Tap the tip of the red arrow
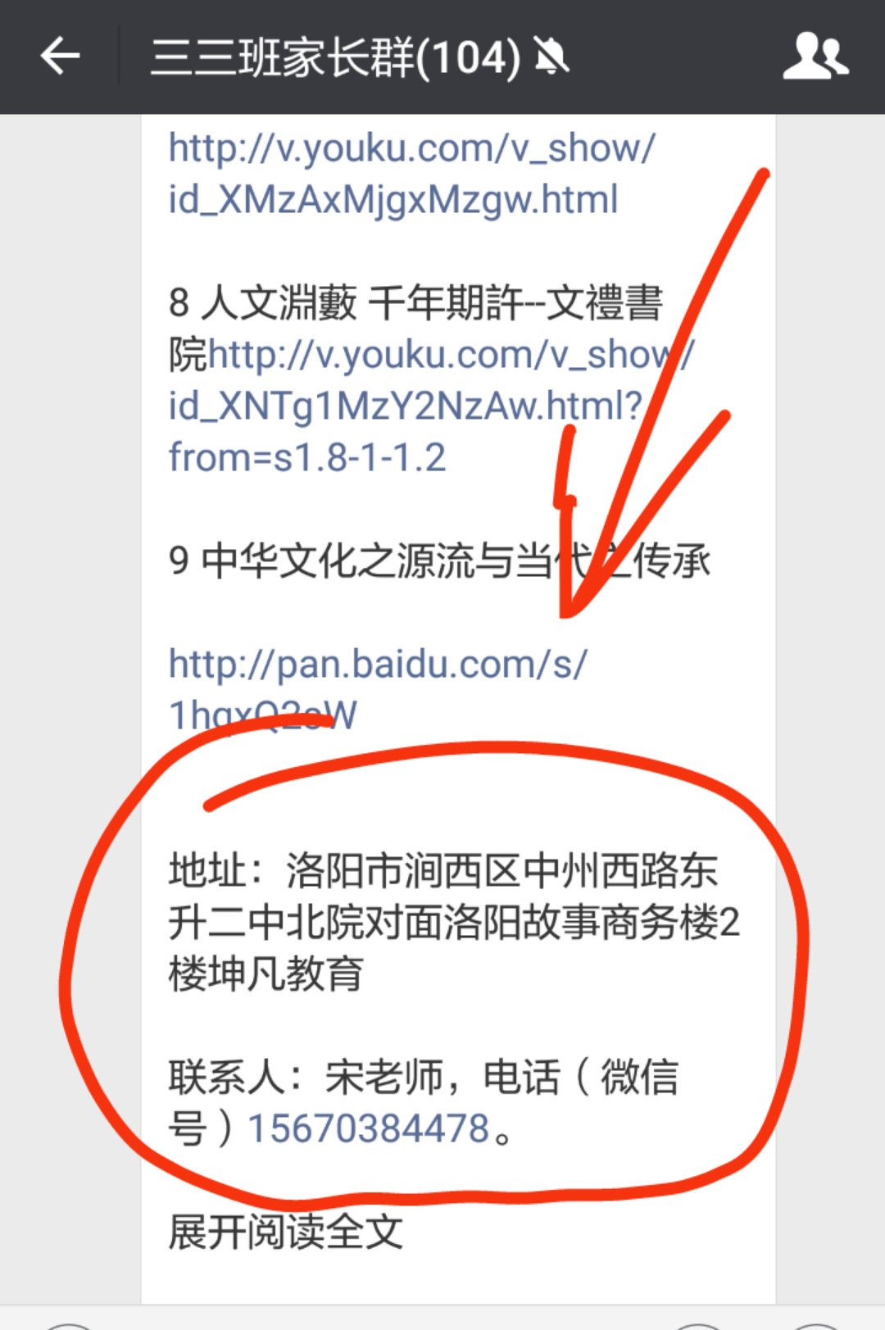The width and height of the screenshot is (885, 1330). click(567, 613)
